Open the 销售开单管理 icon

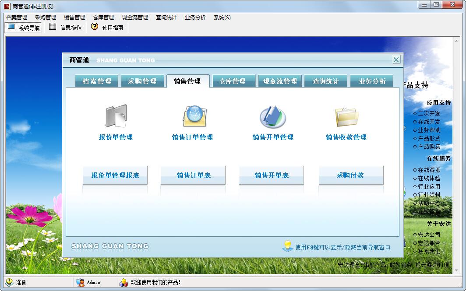272,116
